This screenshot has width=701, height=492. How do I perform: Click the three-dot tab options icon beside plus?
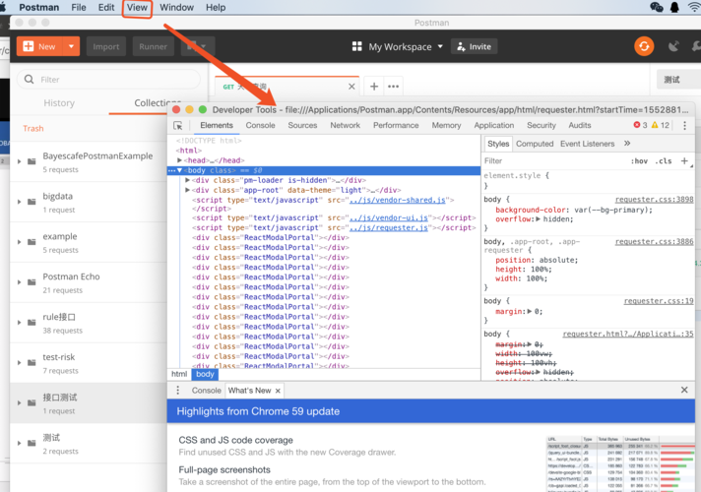(394, 87)
